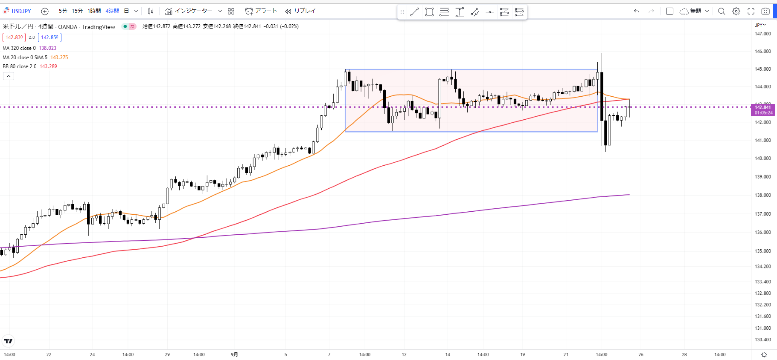The width and height of the screenshot is (777, 360).
Task: Click the アラート alert button
Action: (261, 11)
